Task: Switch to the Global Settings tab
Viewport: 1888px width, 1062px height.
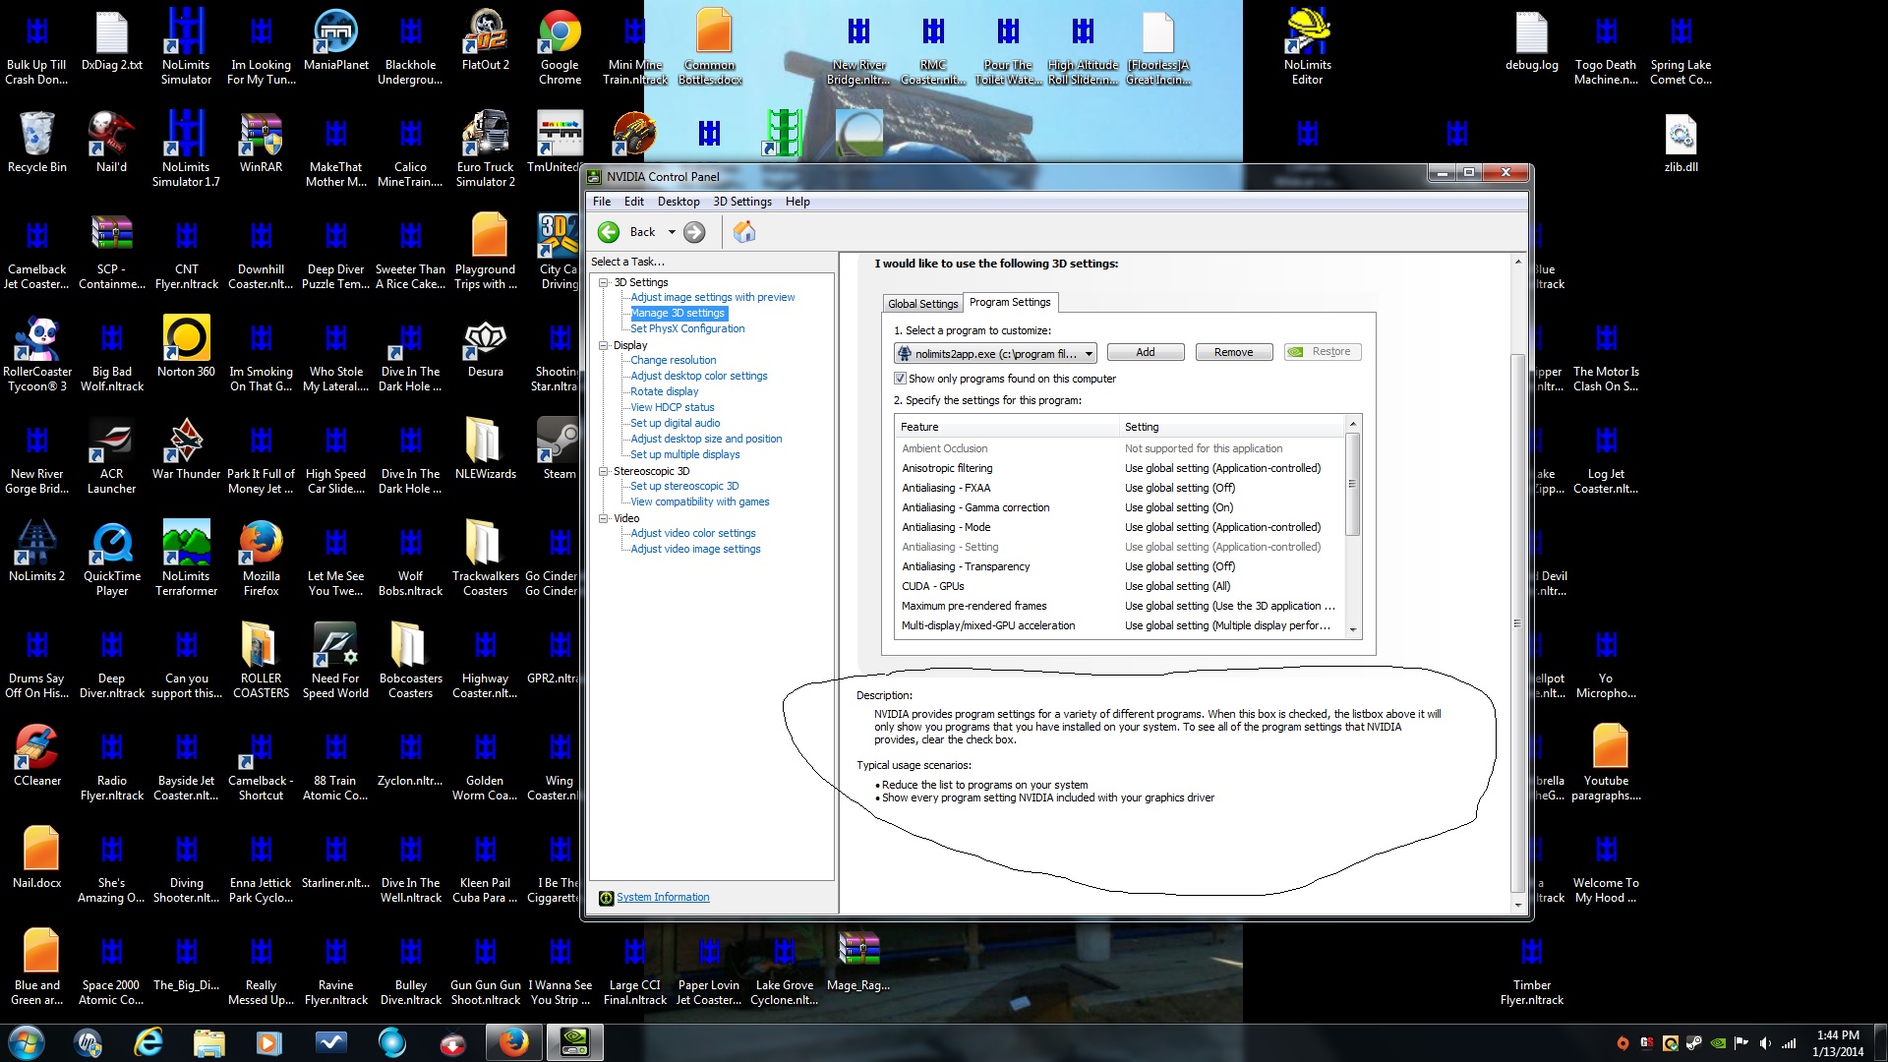Action: point(922,304)
